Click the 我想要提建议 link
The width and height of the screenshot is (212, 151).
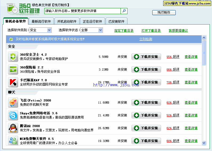point(178,31)
